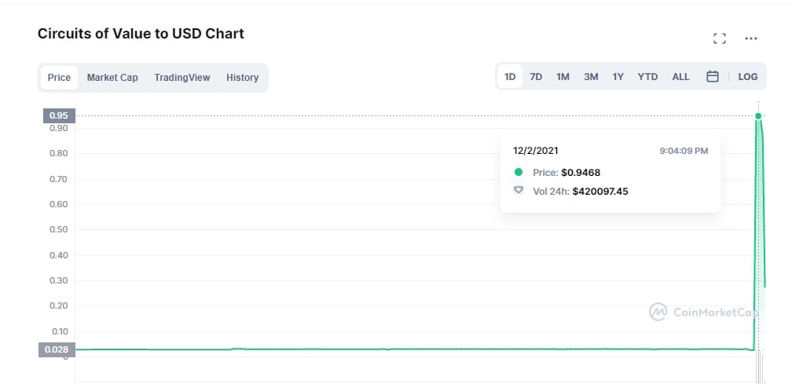
Task: Select the 7D time range
Action: (536, 77)
